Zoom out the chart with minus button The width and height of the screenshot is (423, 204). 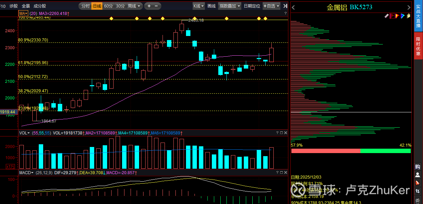click(156, 6)
